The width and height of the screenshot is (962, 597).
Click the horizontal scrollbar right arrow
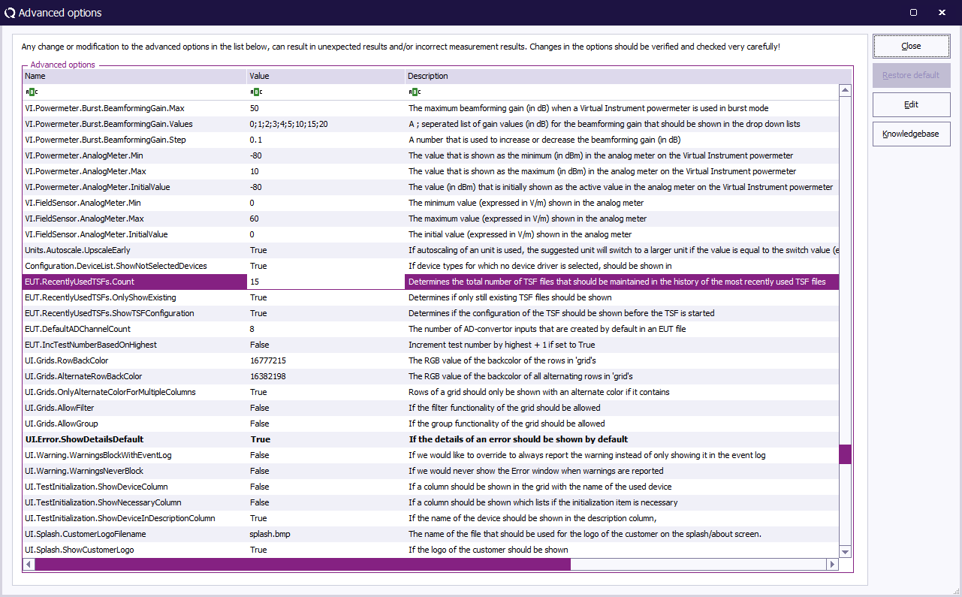click(x=832, y=564)
